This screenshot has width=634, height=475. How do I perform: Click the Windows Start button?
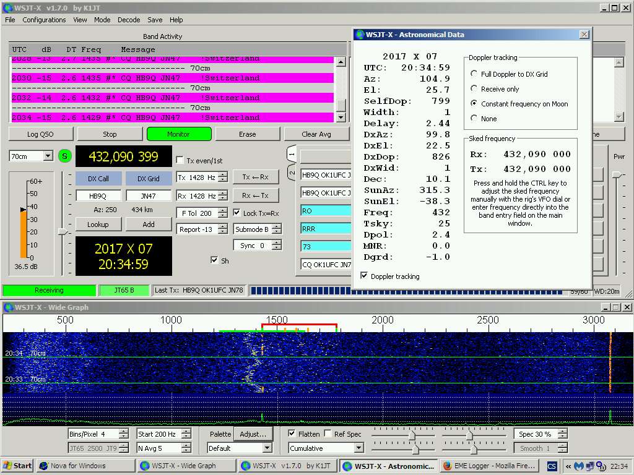pos(17,466)
